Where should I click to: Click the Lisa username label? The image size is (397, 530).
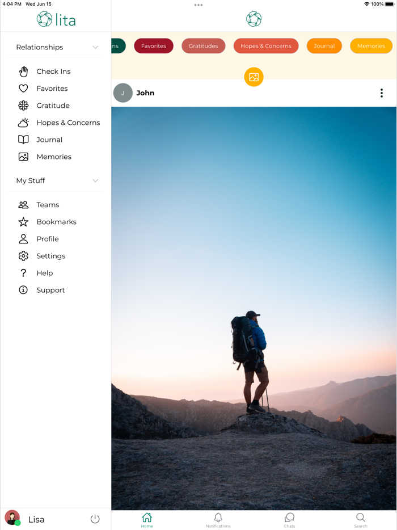pyautogui.click(x=36, y=520)
